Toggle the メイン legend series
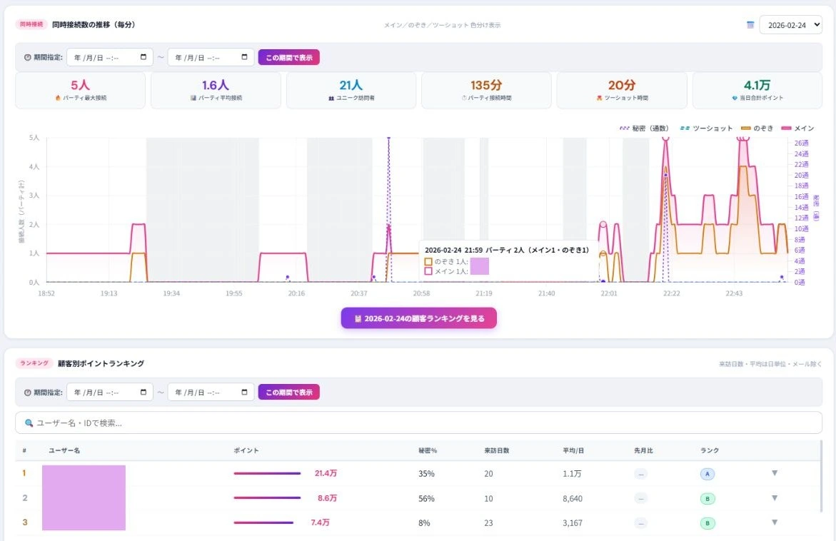This screenshot has width=836, height=541. coord(797,128)
